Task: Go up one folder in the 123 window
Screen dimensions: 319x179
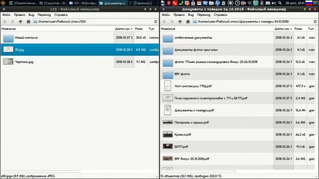Action: click(20, 21)
